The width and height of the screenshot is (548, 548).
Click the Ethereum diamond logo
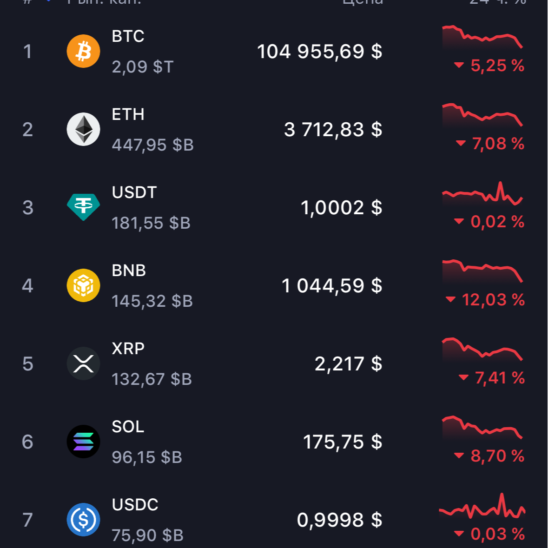pos(83,129)
